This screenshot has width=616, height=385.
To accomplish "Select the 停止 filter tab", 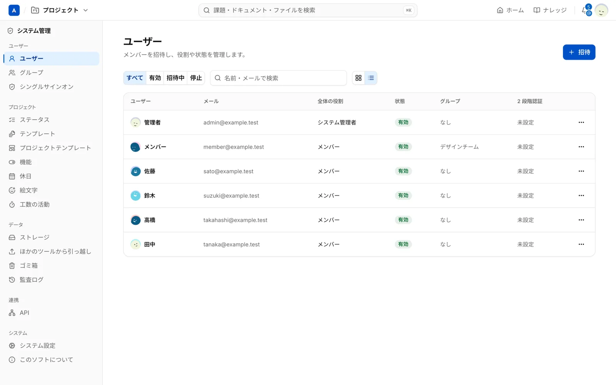I will [196, 78].
